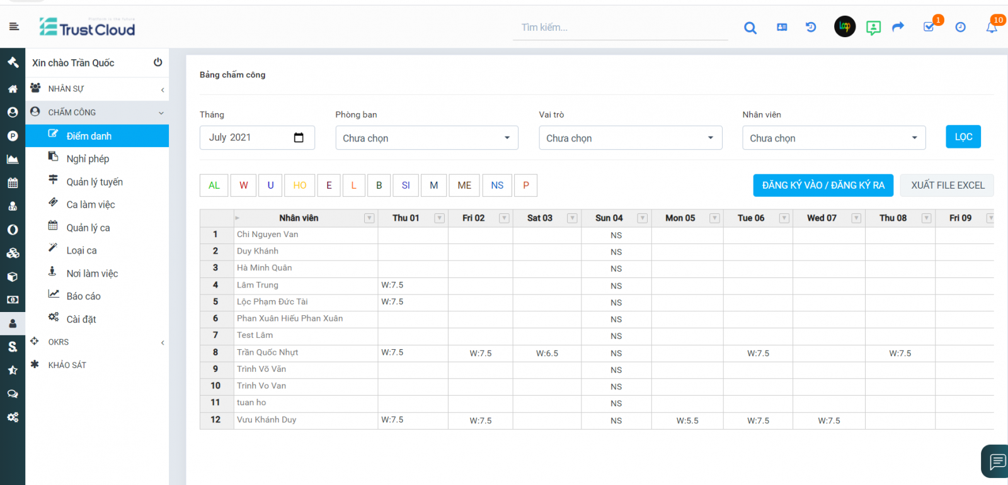Toggle the NS status filter
Screen dimensions: 1008x485
497,186
